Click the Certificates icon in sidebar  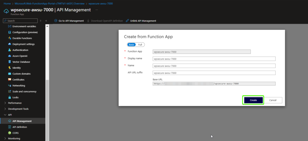tap(10, 80)
